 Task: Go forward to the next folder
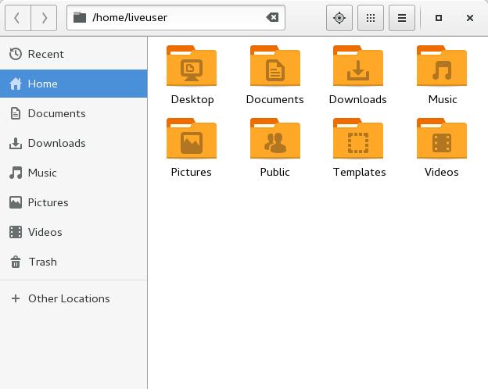(x=44, y=18)
